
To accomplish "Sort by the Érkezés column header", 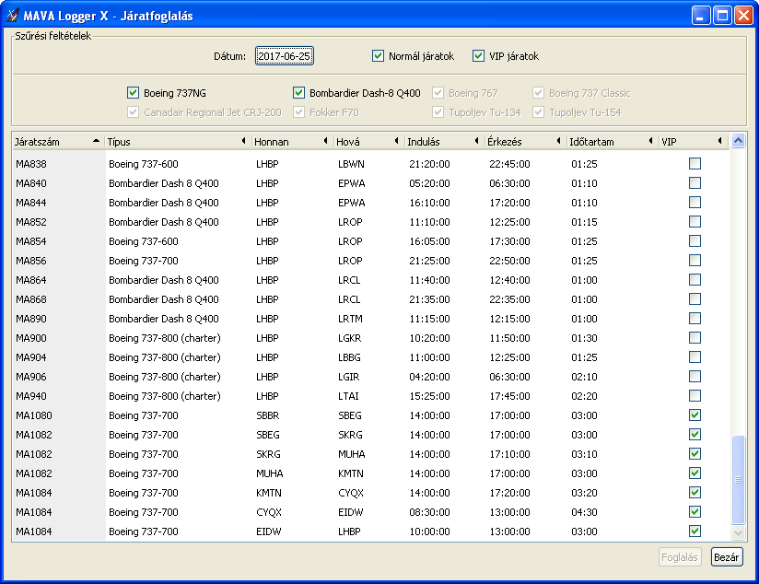I will coord(525,142).
